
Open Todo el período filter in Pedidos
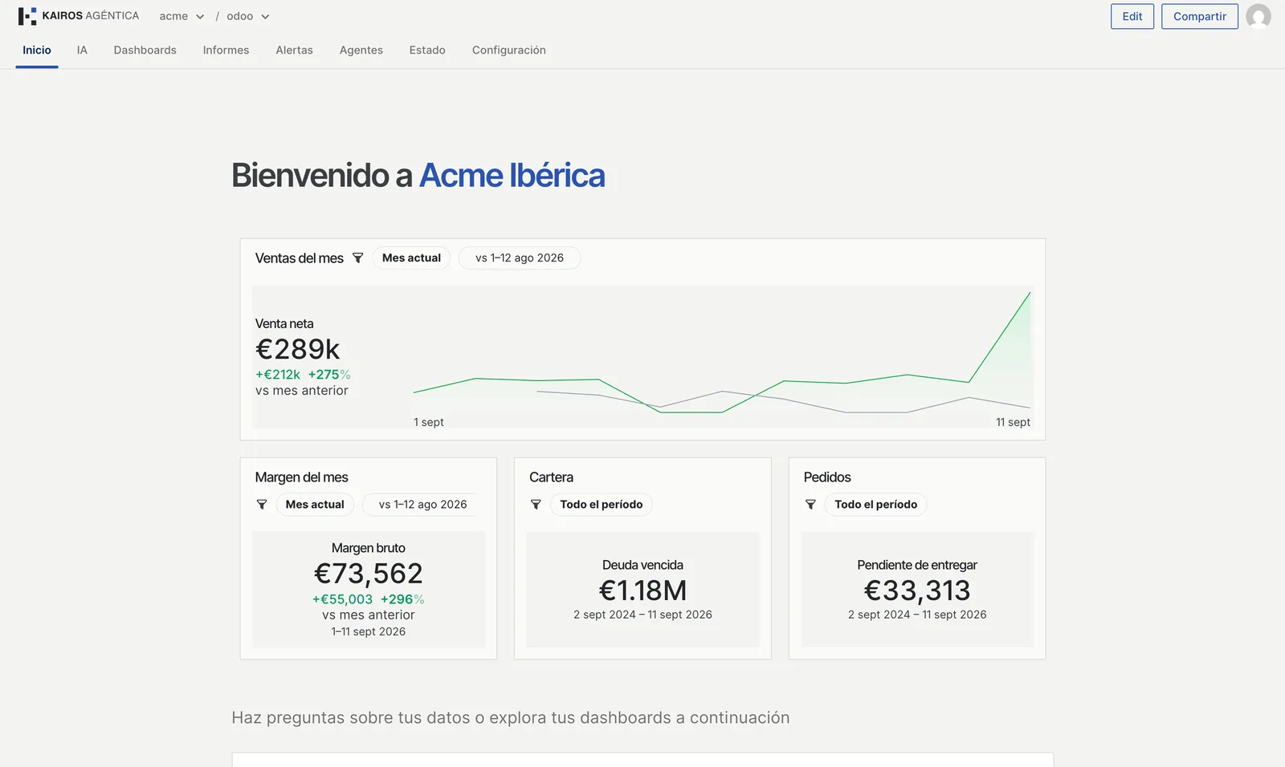click(875, 505)
